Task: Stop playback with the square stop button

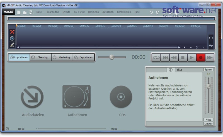Action: [x=183, y=58]
